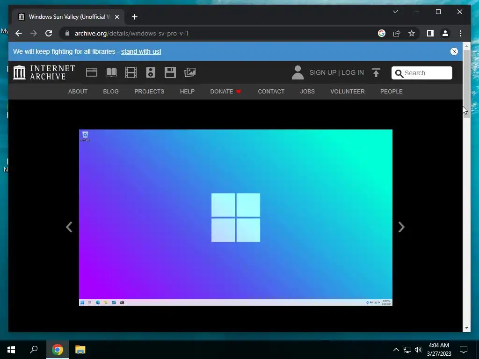The image size is (479, 359).
Task: Close the Windows Sun Valley tab
Action: 116,17
